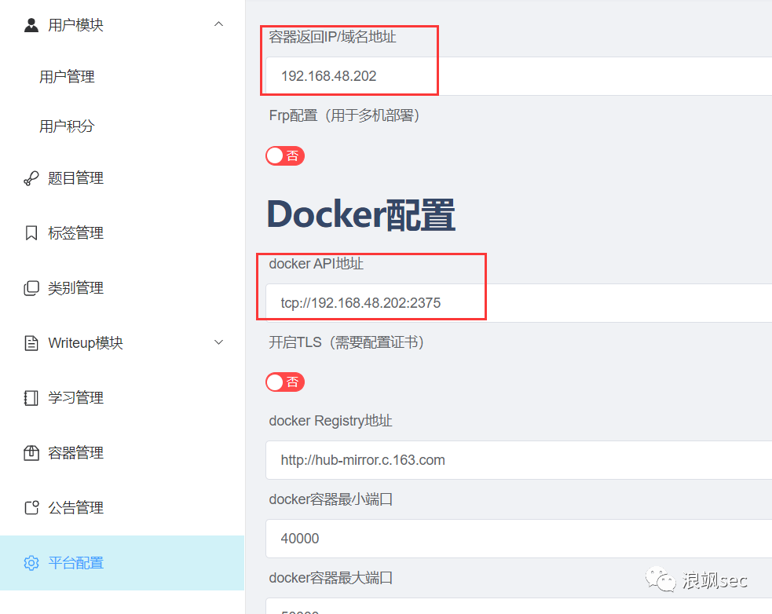The height and width of the screenshot is (614, 772).
Task: Click the announcement icon beside 公告管理
Action: (31, 508)
